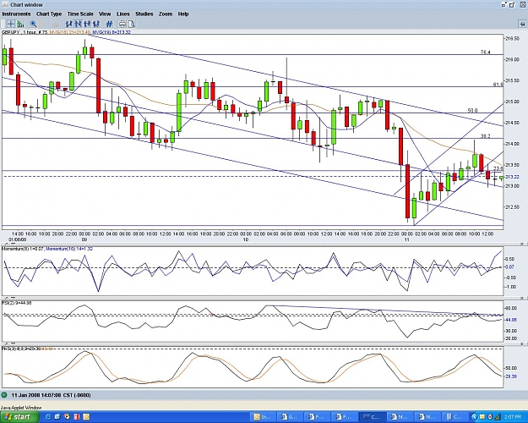Click the third quick launch icon
528x423 pixels.
tap(67, 417)
